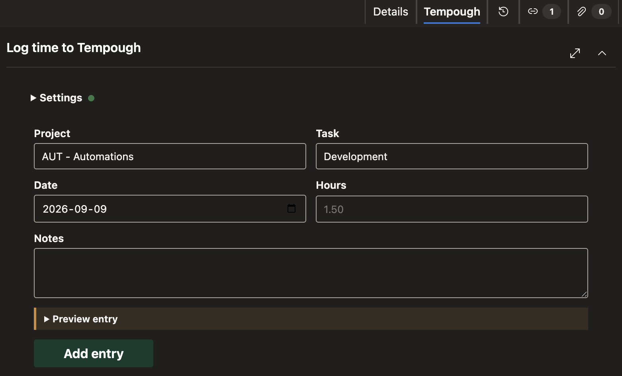This screenshot has height=376, width=622.
Task: Click the Notes textarea resize handle
Action: pos(584,294)
